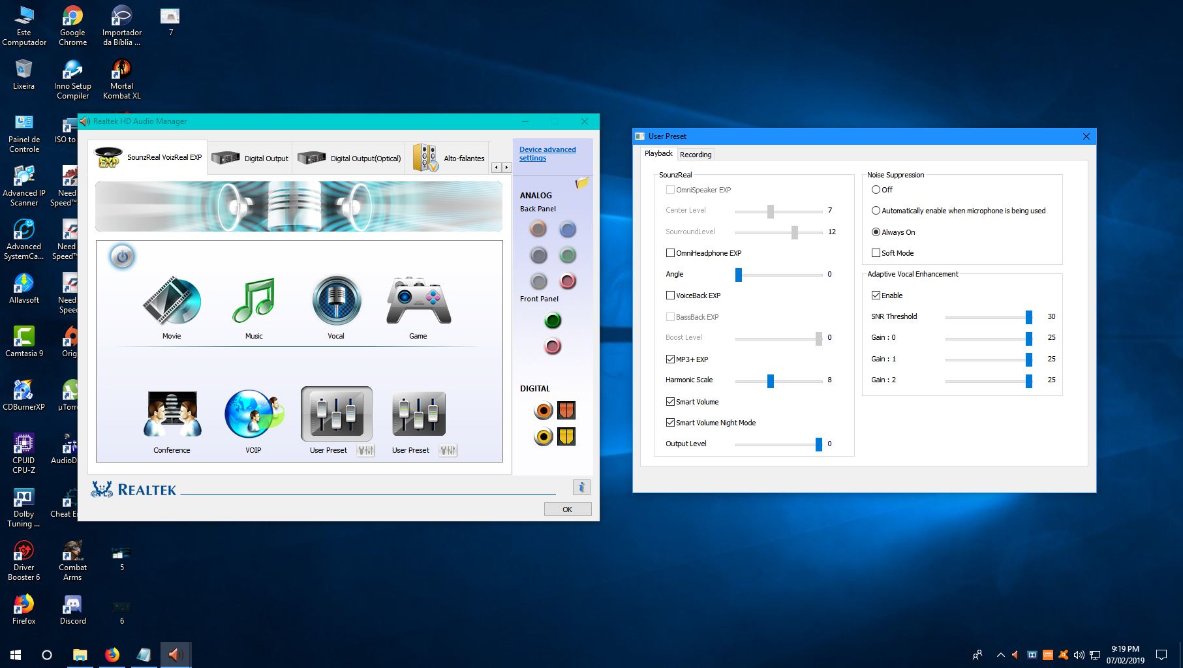
Task: Click the blue back panel jack
Action: tap(568, 229)
